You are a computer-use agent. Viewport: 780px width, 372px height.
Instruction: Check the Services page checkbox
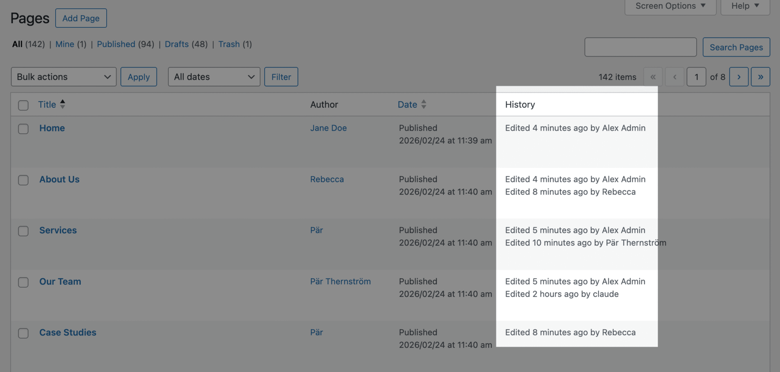click(x=23, y=231)
